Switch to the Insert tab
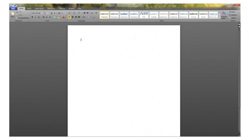Screen dimensions: 249x140 (29, 9)
